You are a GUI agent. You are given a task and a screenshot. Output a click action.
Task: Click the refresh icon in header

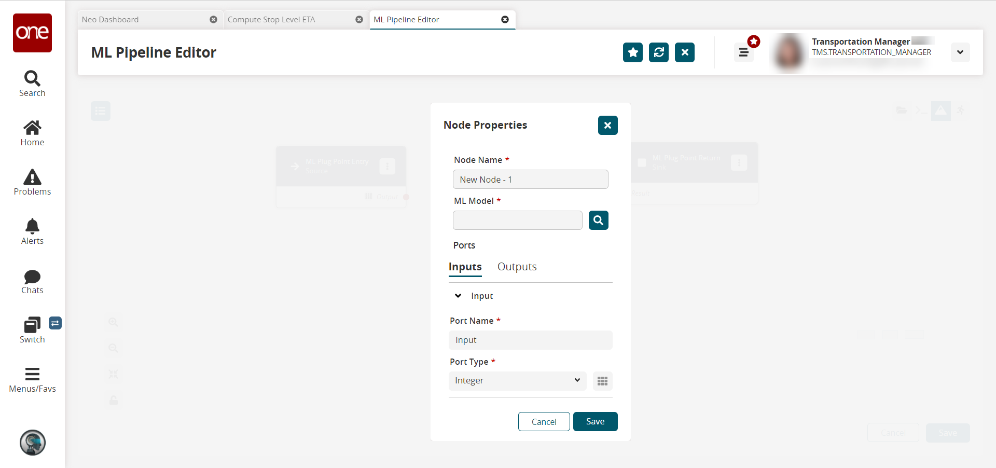tap(658, 52)
